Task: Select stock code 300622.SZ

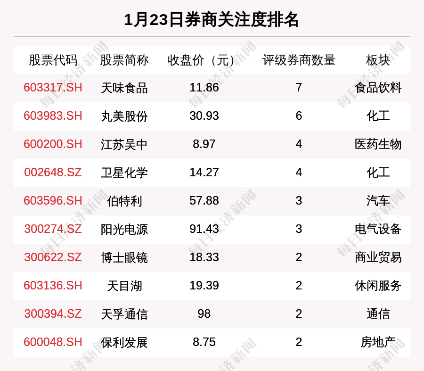Action: pyautogui.click(x=53, y=257)
